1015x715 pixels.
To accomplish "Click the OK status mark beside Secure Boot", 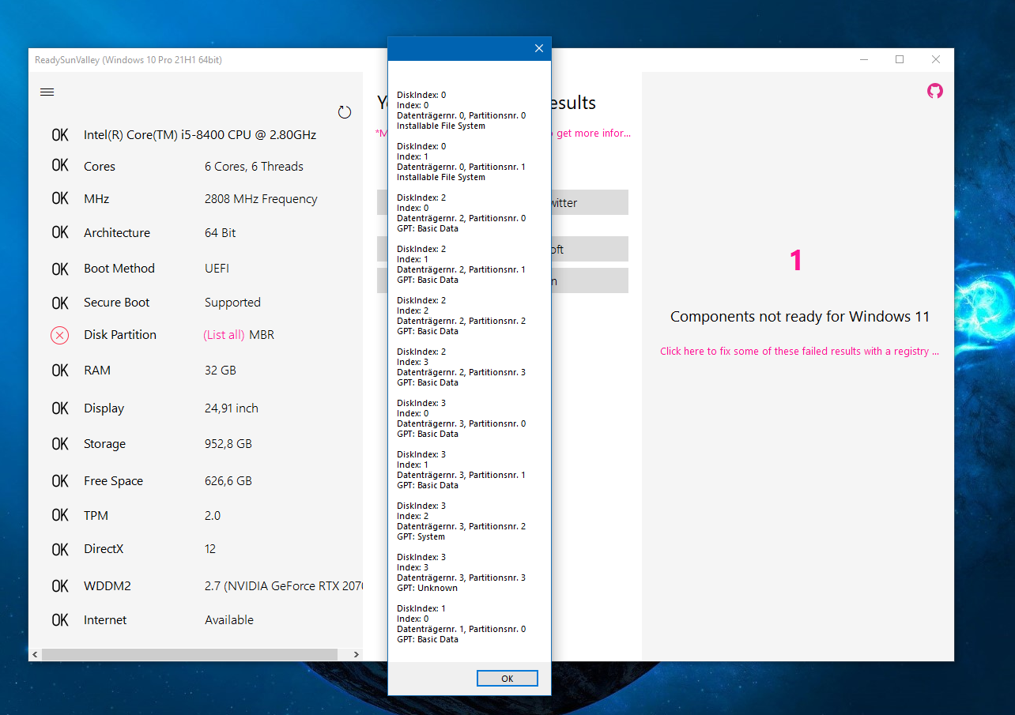I will tap(60, 302).
